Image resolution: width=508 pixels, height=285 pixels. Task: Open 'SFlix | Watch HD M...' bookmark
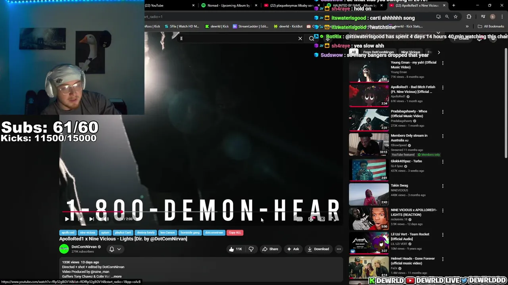tap(181, 27)
